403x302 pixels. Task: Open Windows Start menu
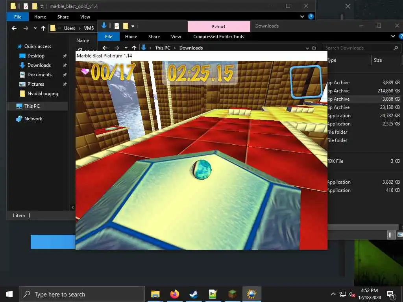9,294
